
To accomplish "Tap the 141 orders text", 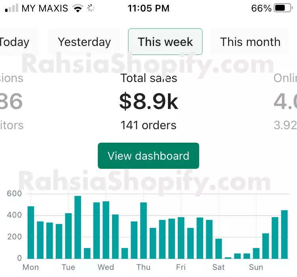I will [x=148, y=125].
